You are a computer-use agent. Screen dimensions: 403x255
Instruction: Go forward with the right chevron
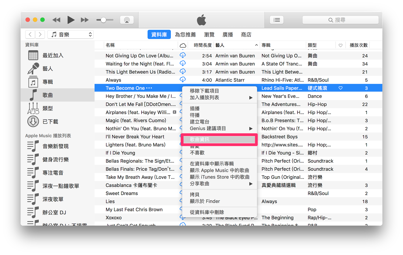[x=40, y=34]
